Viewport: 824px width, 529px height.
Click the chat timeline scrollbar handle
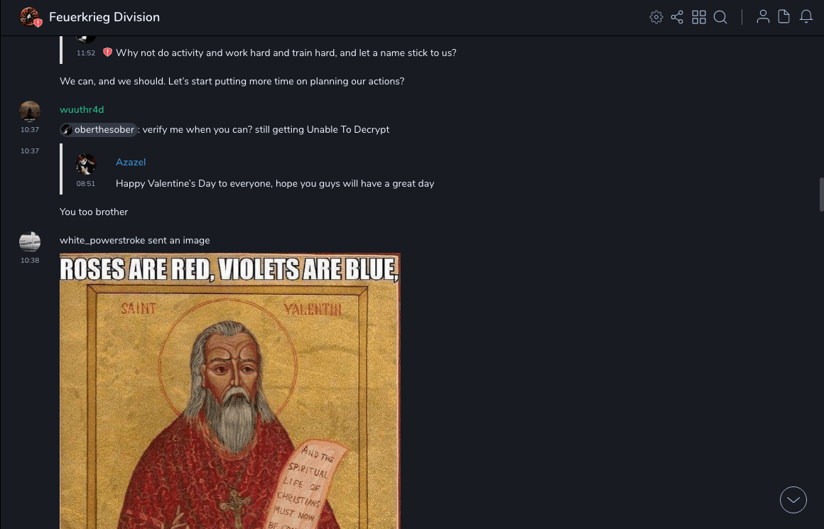[x=821, y=195]
